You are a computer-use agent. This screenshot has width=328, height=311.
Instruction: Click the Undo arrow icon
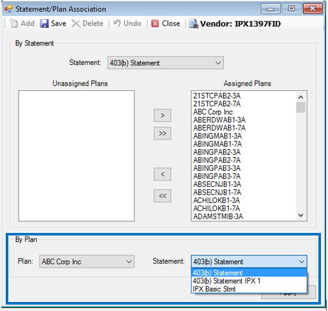117,23
